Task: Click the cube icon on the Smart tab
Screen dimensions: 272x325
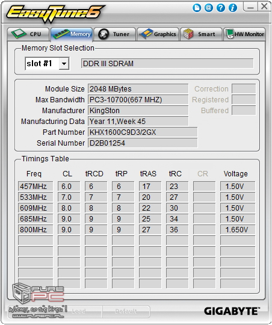Action: coord(188,34)
